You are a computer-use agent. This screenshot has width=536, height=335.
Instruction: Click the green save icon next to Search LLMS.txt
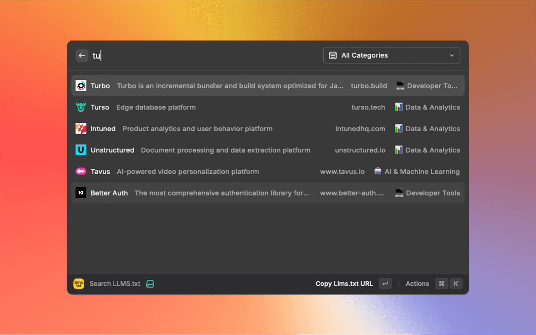150,284
